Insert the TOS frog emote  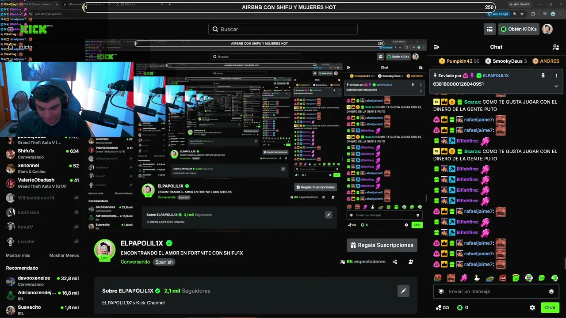(438, 278)
